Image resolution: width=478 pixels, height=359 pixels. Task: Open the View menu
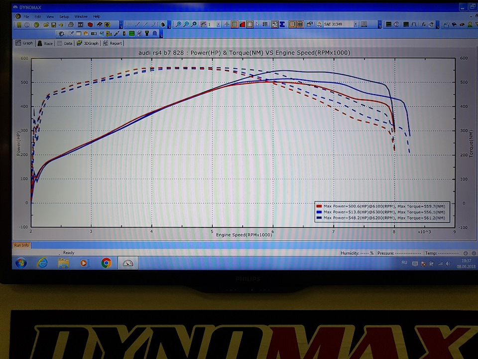coord(50,16)
